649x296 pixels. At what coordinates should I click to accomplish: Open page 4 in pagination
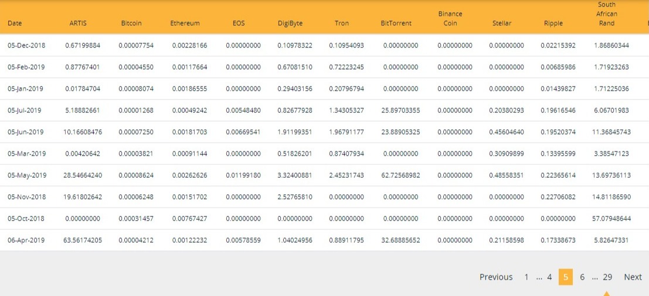tap(549, 277)
